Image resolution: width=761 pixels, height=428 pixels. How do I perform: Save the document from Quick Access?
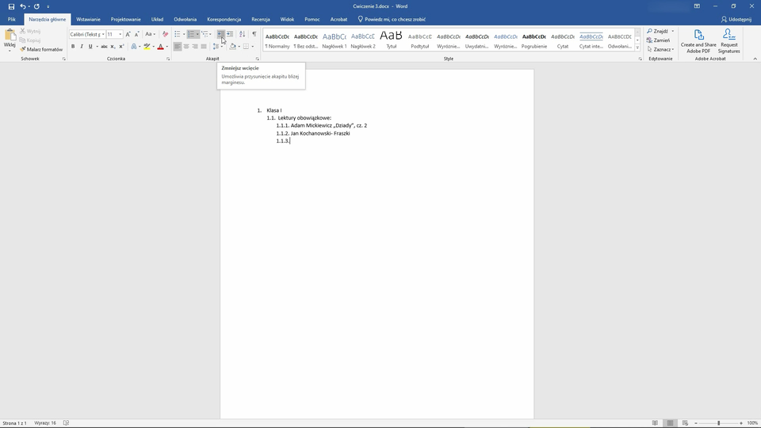[x=11, y=6]
